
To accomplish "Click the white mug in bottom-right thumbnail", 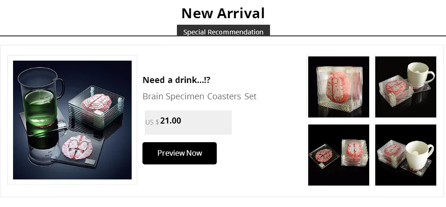I will 419,154.
